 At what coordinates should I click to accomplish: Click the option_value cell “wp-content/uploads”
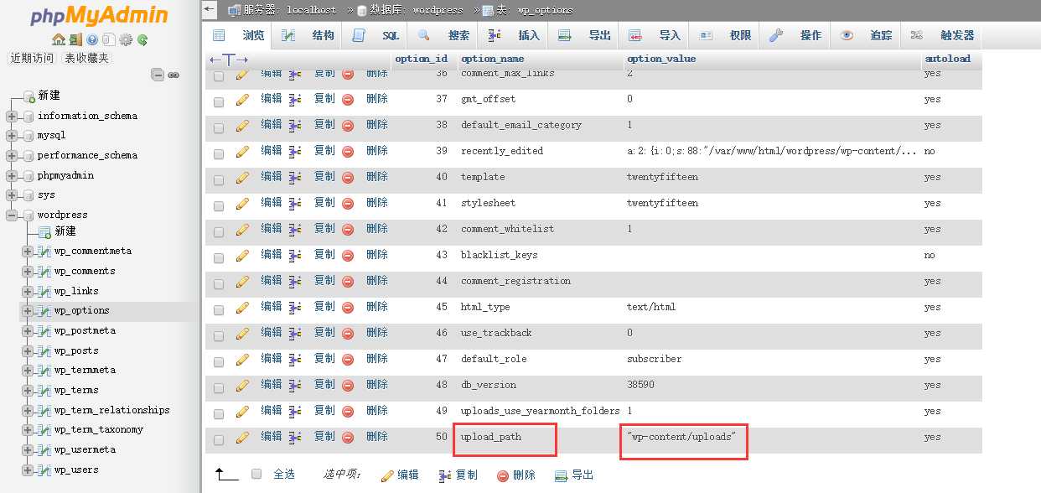point(681,437)
